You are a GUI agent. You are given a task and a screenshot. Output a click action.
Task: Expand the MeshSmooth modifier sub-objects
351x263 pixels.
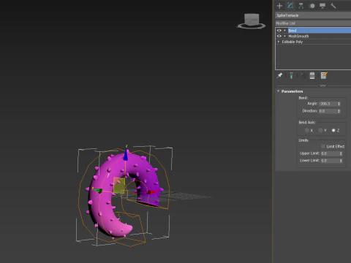click(284, 36)
